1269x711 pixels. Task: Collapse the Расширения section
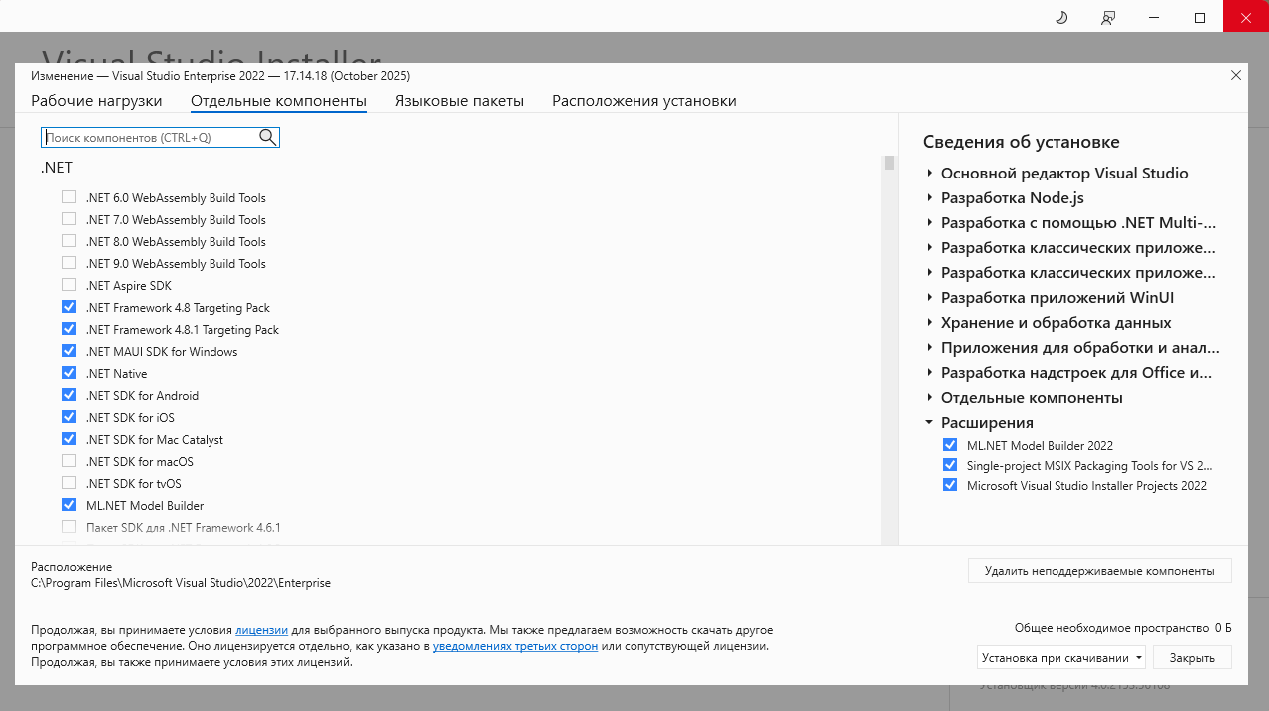[929, 423]
